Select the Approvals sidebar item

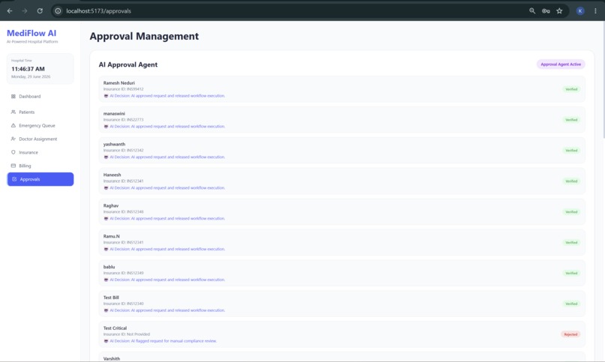40,179
